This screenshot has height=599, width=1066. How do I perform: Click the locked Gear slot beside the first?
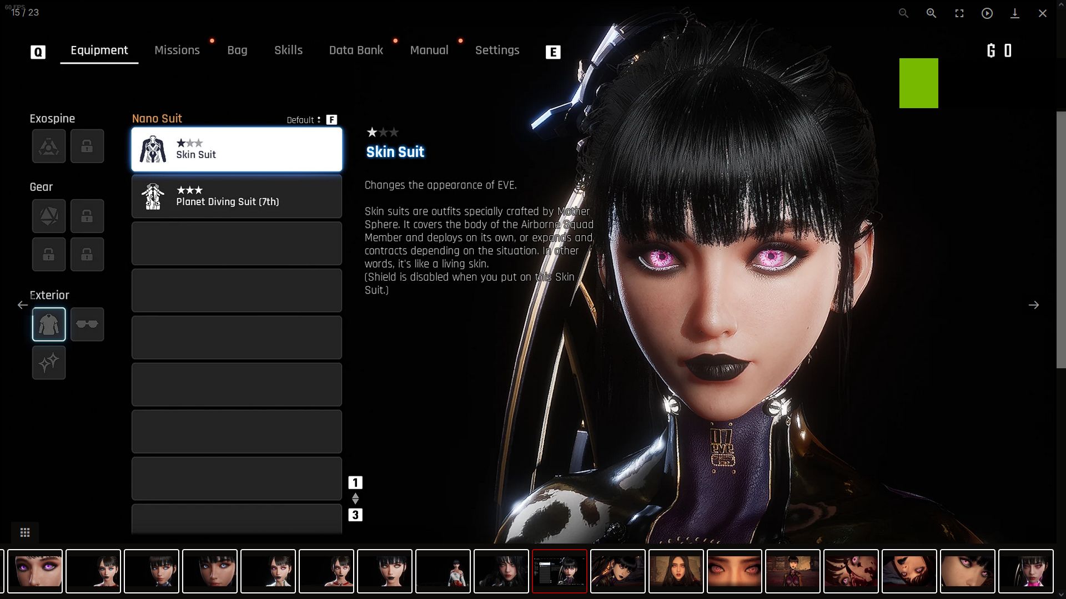[87, 216]
